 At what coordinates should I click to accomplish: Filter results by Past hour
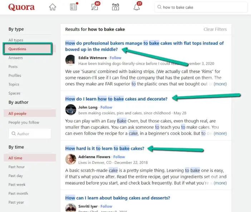(16, 167)
